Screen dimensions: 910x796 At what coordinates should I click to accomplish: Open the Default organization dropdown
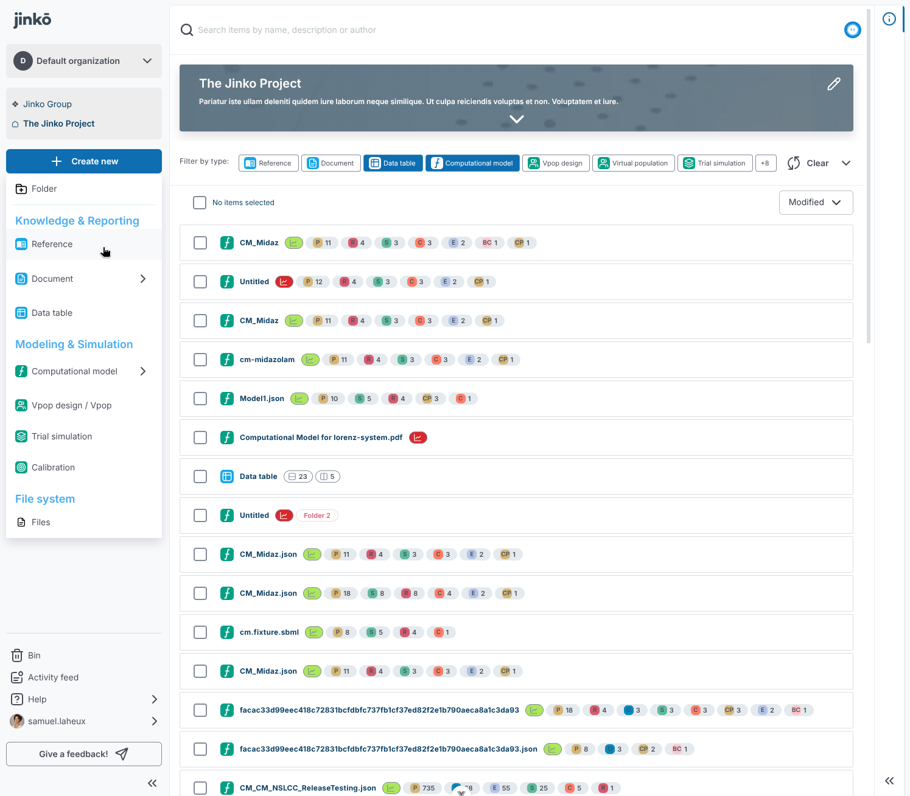point(84,61)
